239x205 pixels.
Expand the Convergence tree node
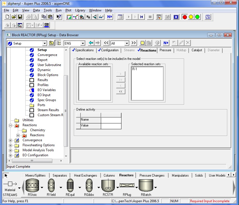click(x=11, y=140)
